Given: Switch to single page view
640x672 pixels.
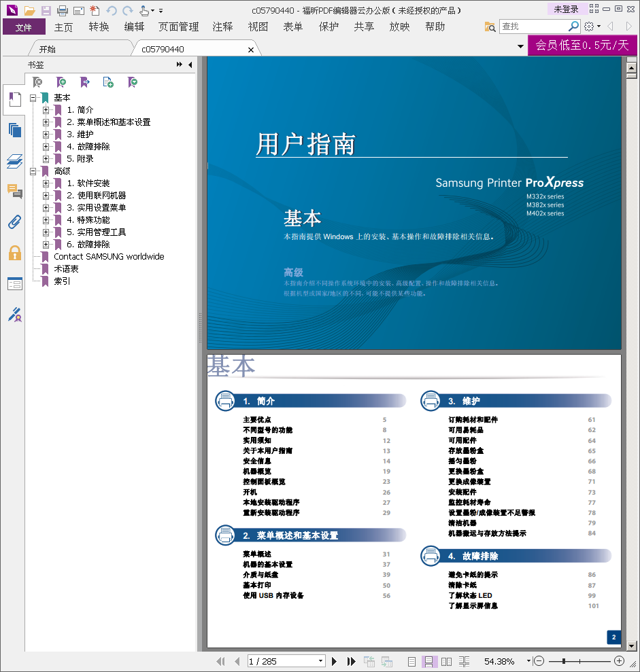Looking at the screenshot, I should pos(411,661).
